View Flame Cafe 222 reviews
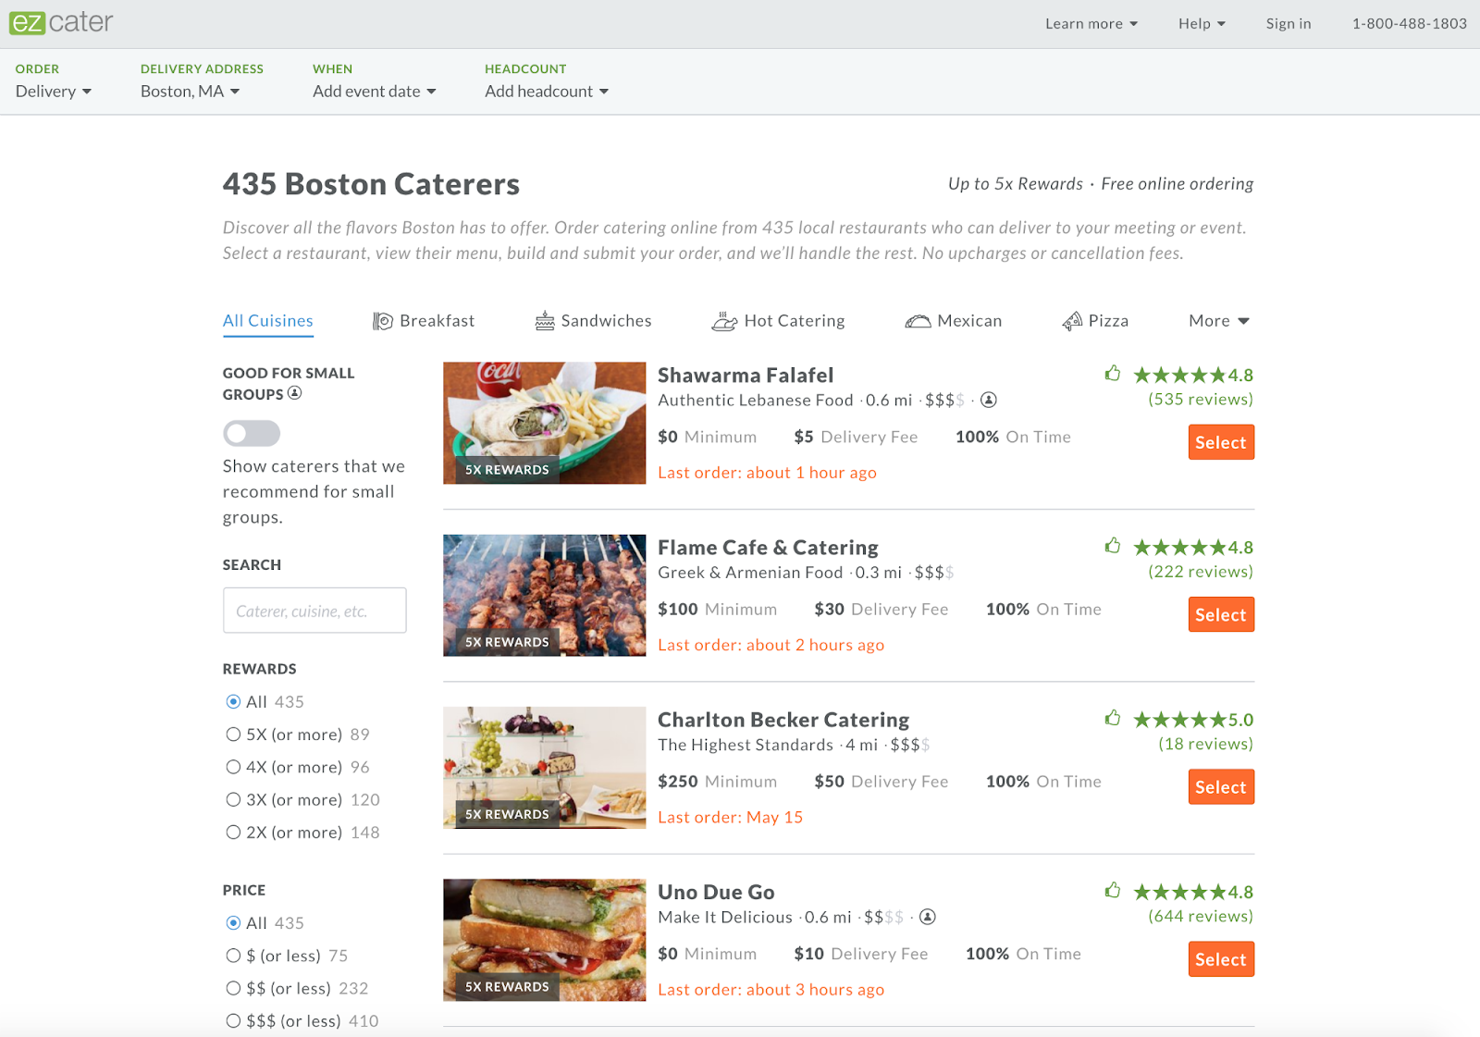 (x=1201, y=572)
